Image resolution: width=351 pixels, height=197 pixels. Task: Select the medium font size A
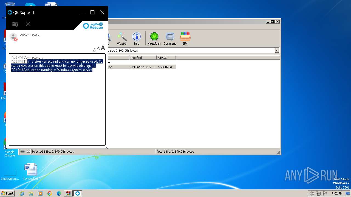pos(98,49)
